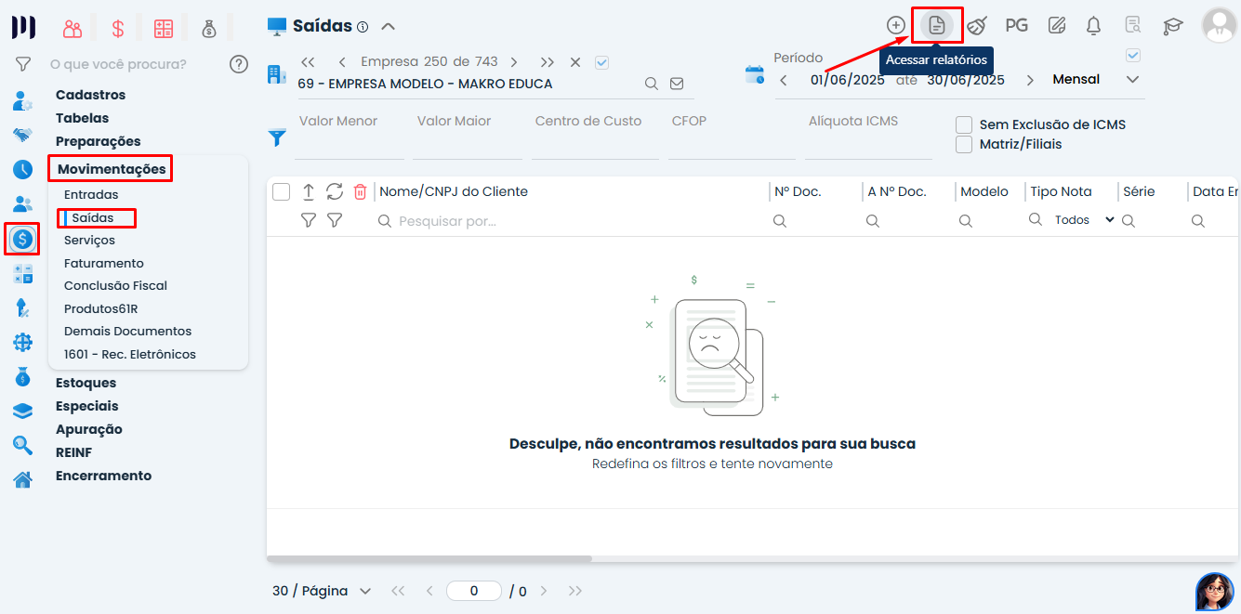Open the notifications bell icon

point(1093,25)
